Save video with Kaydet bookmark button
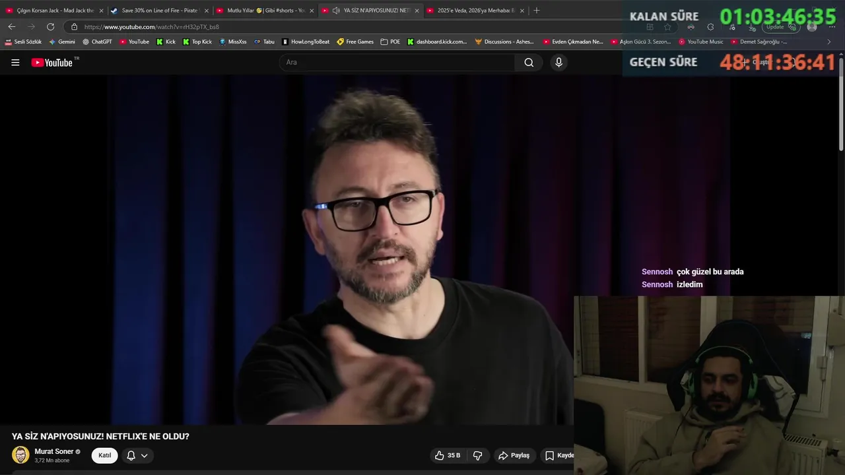This screenshot has width=845, height=475. pos(558,455)
